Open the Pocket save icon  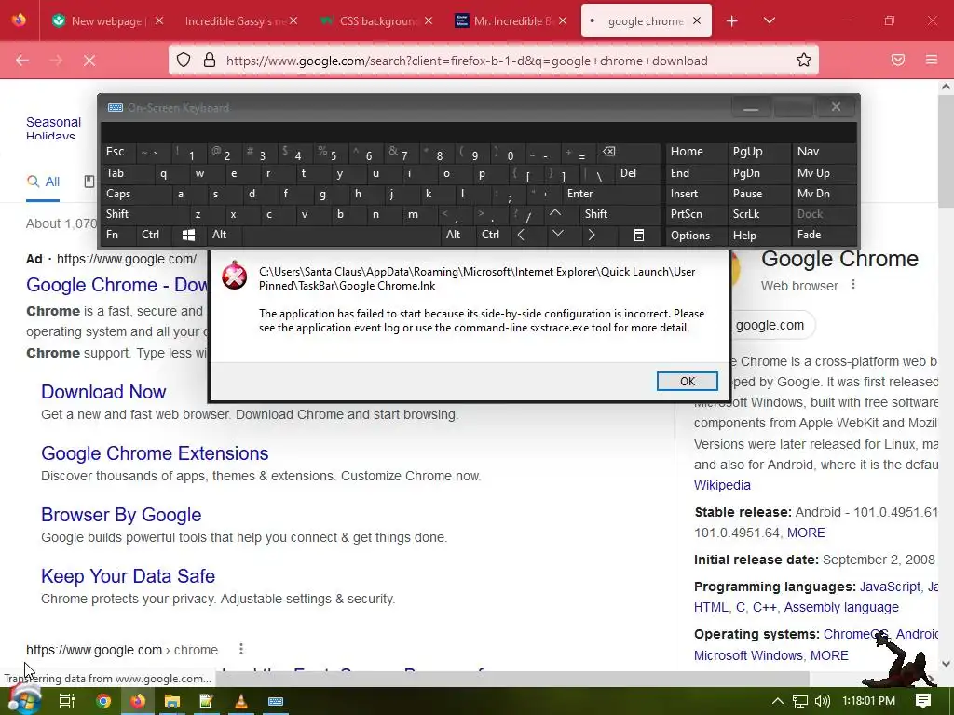[x=898, y=60]
